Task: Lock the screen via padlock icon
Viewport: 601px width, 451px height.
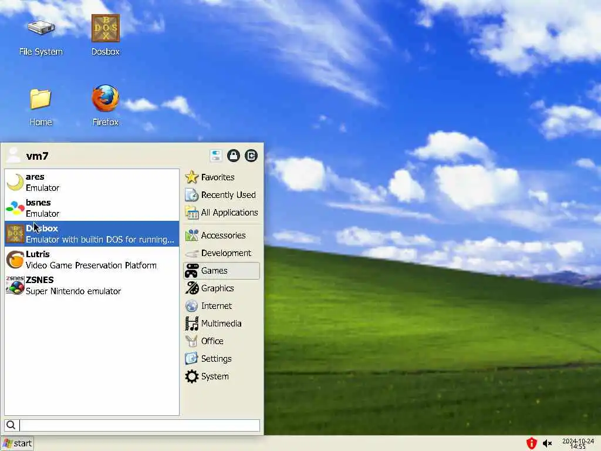Action: click(x=234, y=156)
